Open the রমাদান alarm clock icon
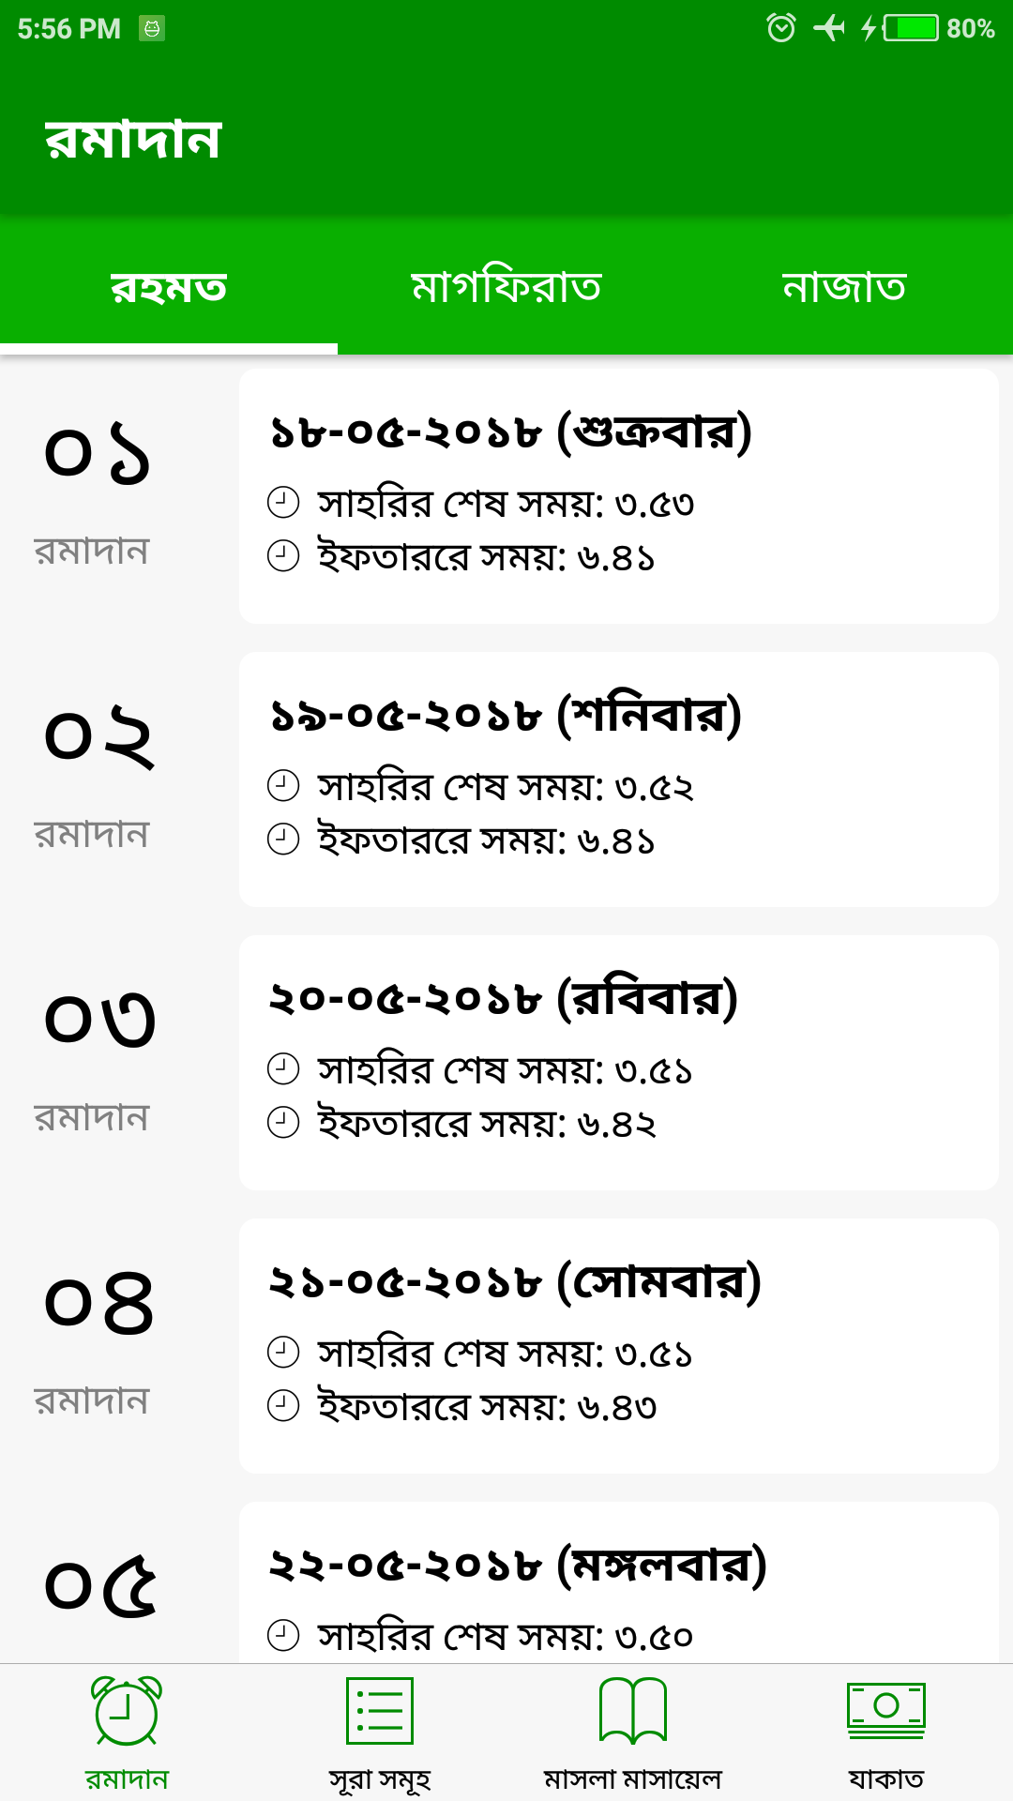This screenshot has height=1801, width=1013. point(127,1713)
